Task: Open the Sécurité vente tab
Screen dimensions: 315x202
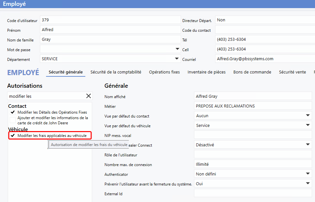Action: (292, 72)
